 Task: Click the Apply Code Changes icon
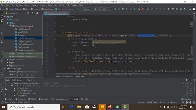point(123,9)
